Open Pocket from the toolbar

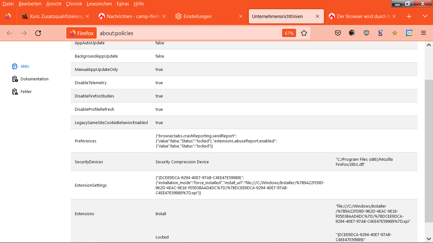tap(338, 33)
